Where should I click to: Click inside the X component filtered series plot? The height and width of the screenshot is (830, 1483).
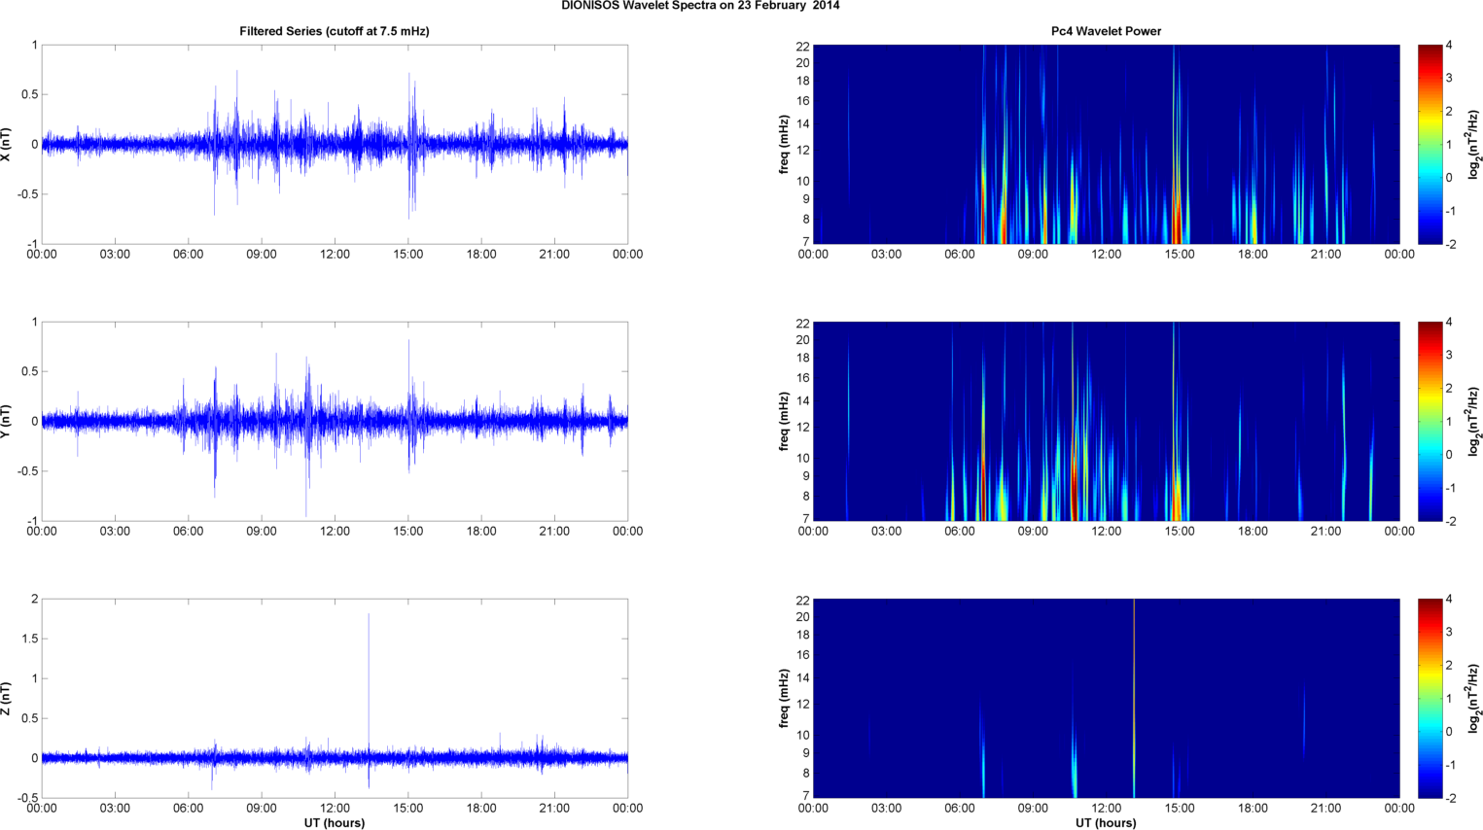335,144
